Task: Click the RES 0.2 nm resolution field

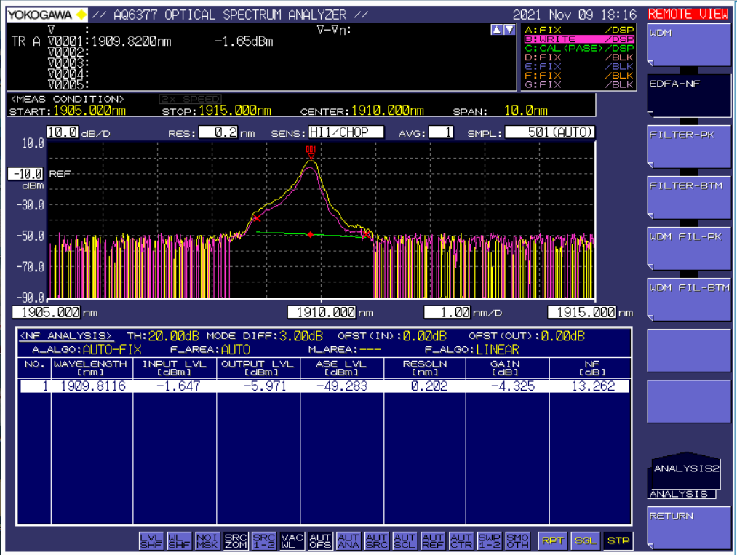Action: click(219, 132)
